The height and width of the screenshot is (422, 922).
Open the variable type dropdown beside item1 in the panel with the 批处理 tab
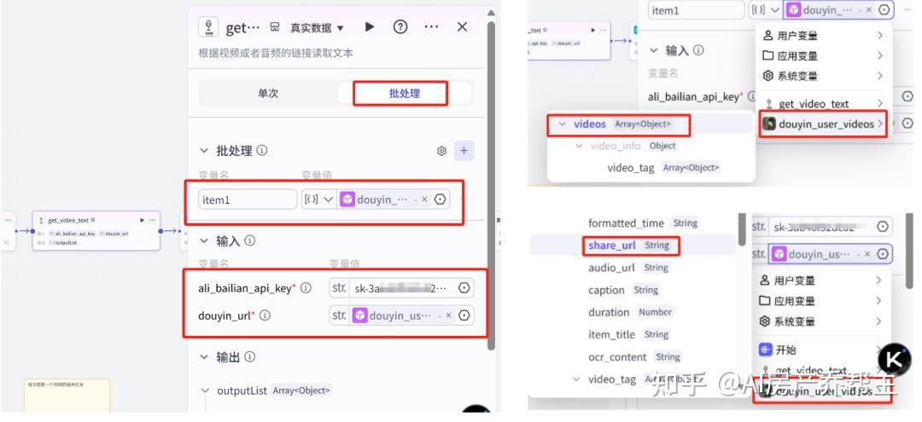[x=318, y=199]
